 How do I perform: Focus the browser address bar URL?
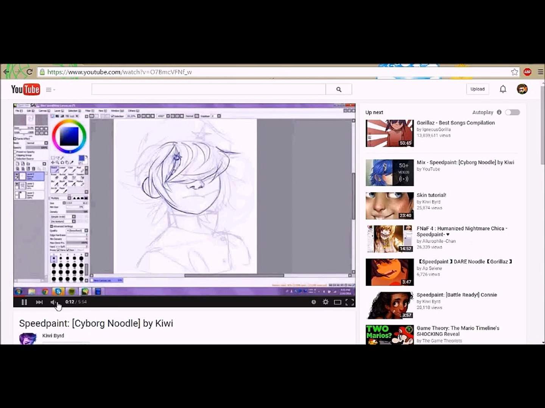[120, 72]
